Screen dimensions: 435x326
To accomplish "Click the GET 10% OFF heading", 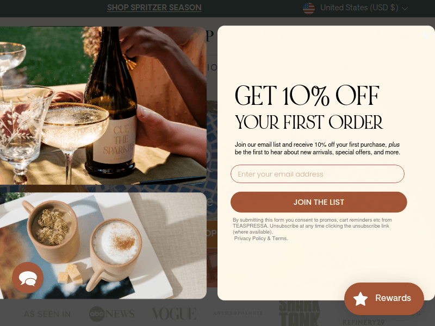I will pyautogui.click(x=307, y=96).
